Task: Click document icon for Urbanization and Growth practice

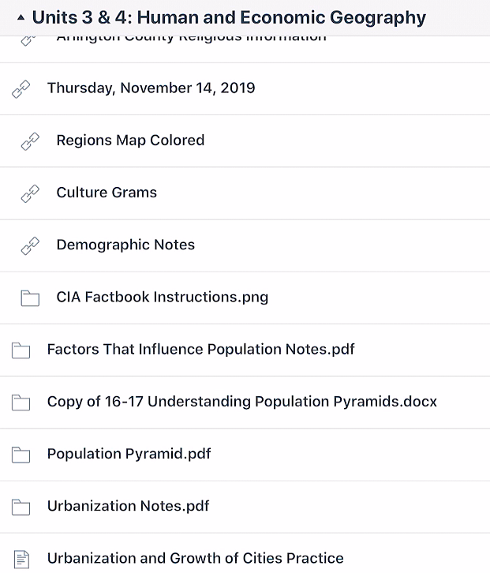Action: pos(21,559)
